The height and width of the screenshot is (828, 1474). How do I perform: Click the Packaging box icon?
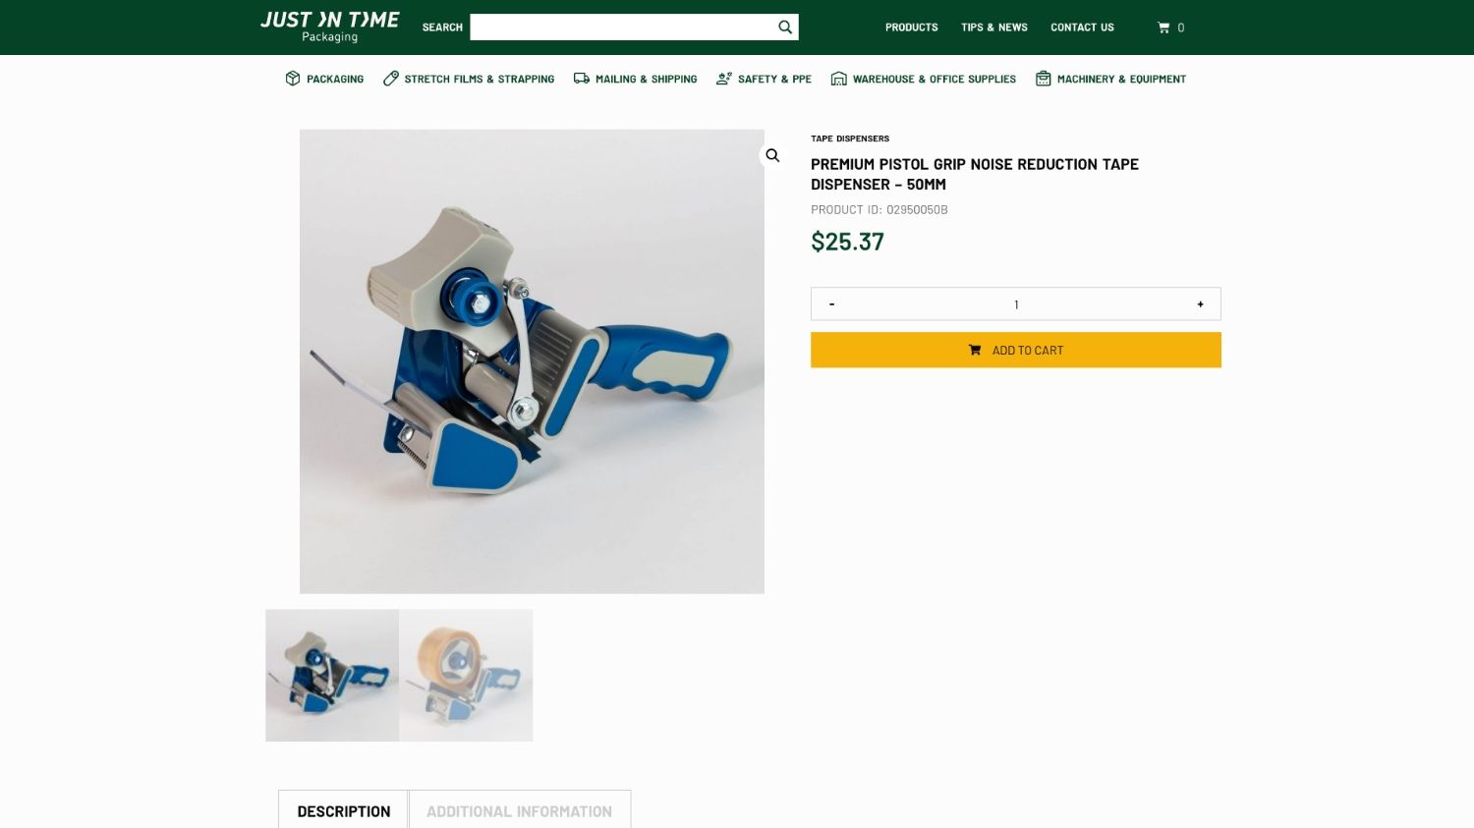[x=293, y=79]
